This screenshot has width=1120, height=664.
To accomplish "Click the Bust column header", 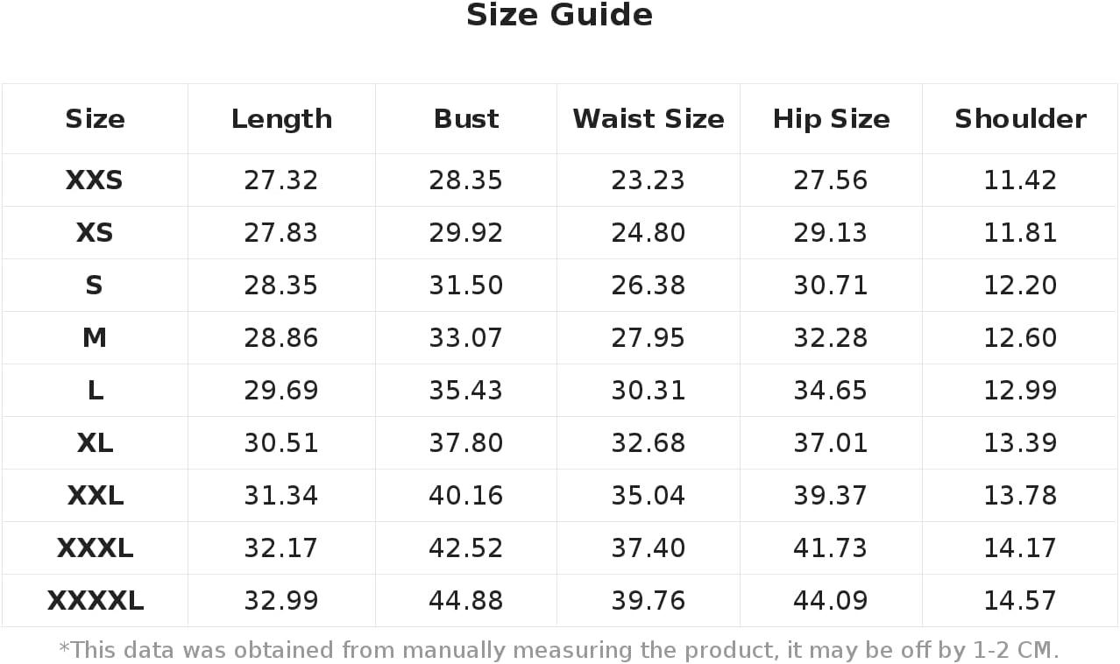I will (x=465, y=119).
